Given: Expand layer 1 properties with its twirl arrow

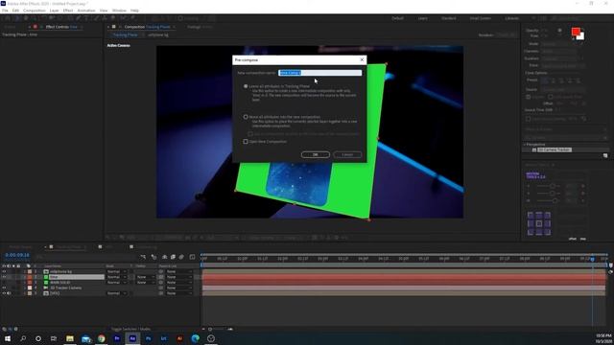Looking at the screenshot, I should (x=24, y=271).
